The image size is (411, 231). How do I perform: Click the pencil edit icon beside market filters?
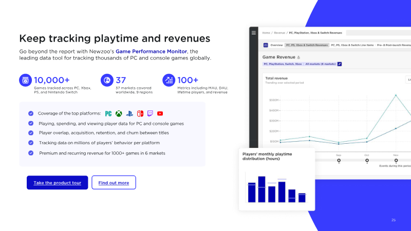(x=339, y=64)
